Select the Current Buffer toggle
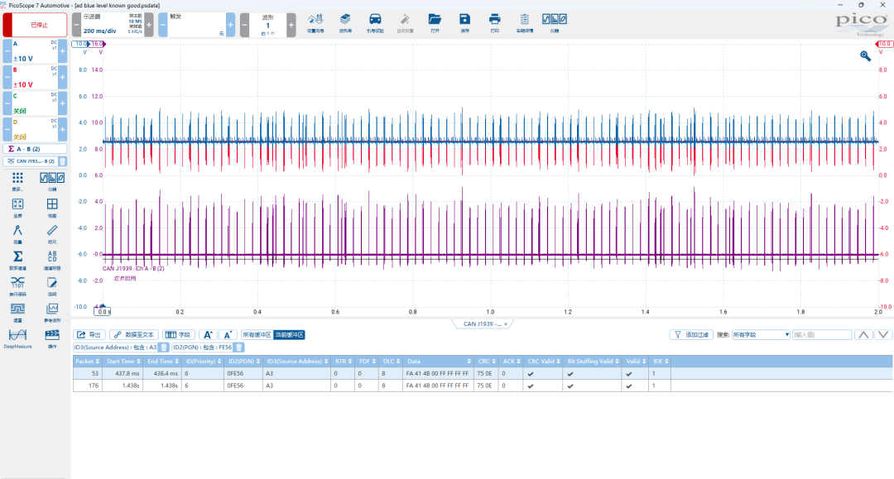894x479 pixels. tap(289, 334)
